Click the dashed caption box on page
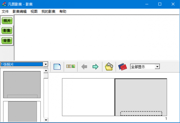Viewport: 180px width, 123px height. (x=141, y=113)
